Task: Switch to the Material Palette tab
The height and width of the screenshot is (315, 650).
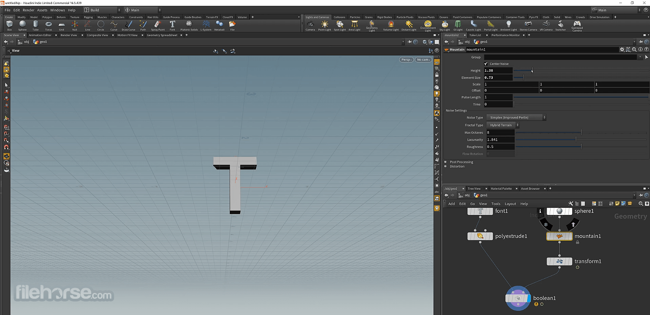Action: click(x=501, y=188)
